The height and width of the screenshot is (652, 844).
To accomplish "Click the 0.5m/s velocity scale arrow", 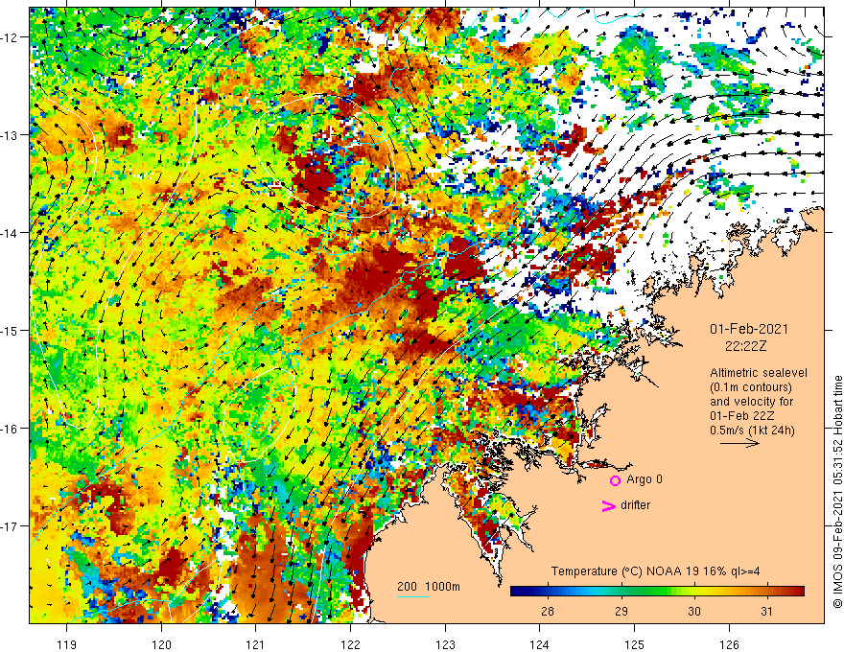I will click(739, 443).
